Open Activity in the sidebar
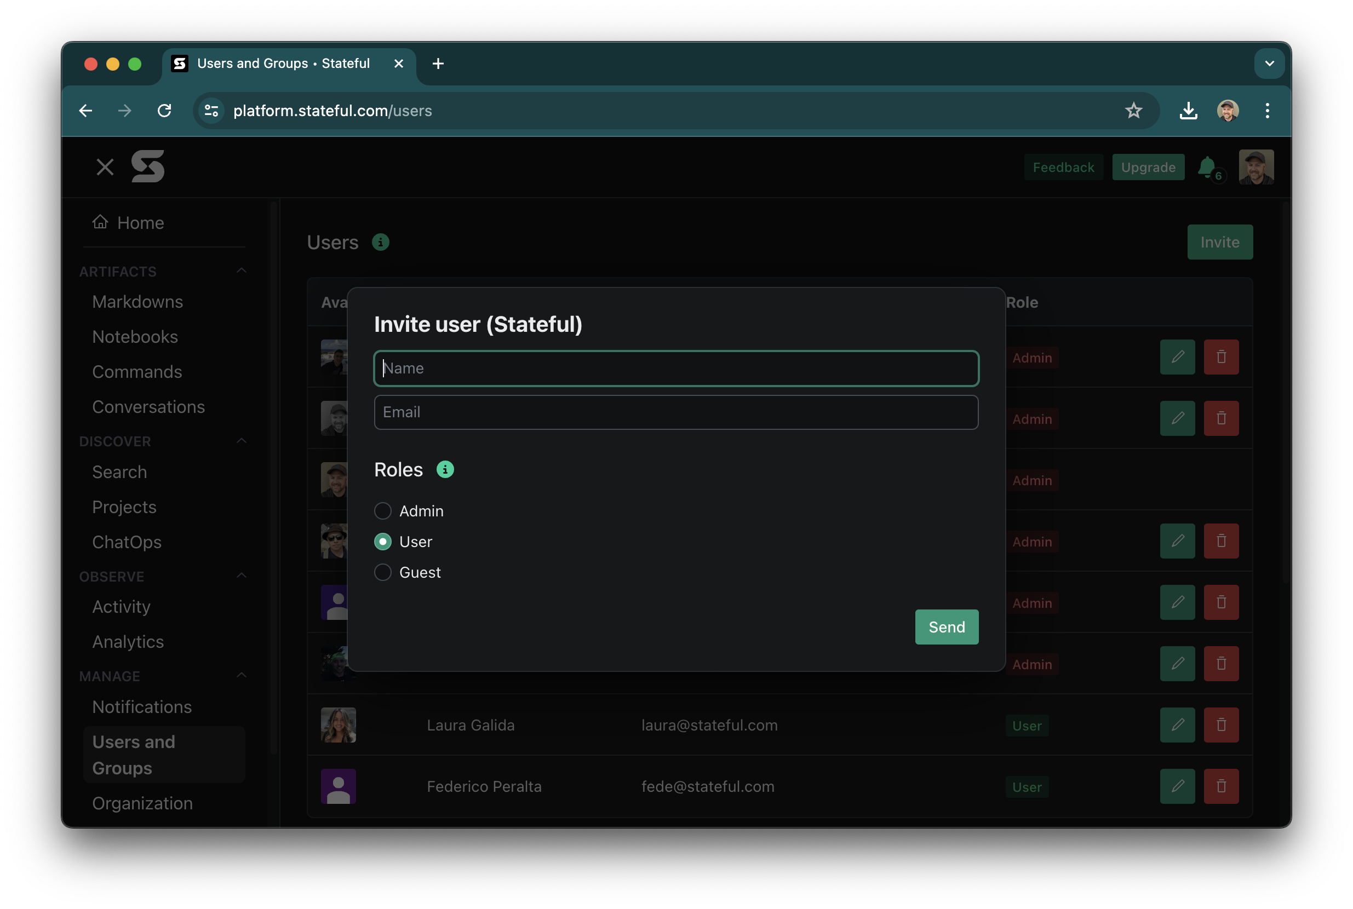The image size is (1353, 909). 121,606
